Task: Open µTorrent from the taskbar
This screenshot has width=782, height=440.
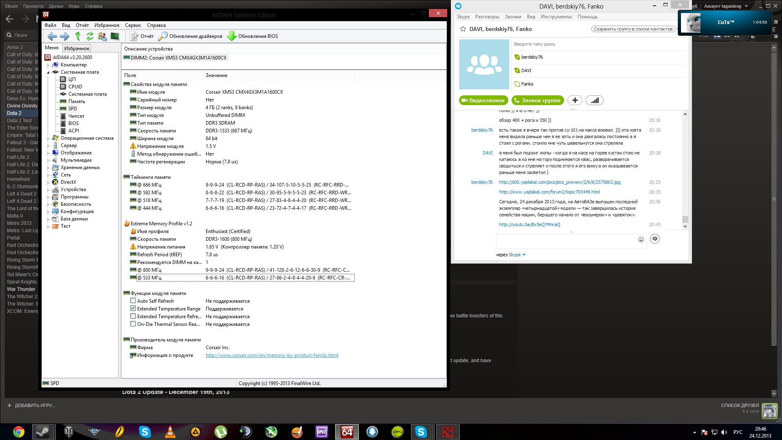Action: point(221,432)
